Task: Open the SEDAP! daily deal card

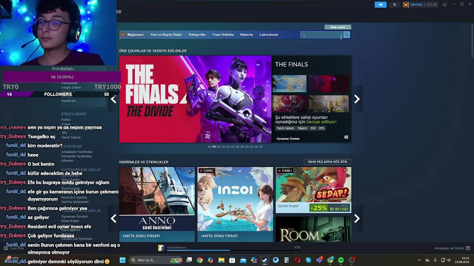Action: click(x=313, y=190)
